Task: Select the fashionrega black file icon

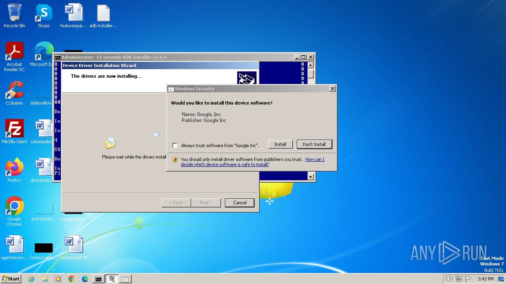Action: click(44, 250)
